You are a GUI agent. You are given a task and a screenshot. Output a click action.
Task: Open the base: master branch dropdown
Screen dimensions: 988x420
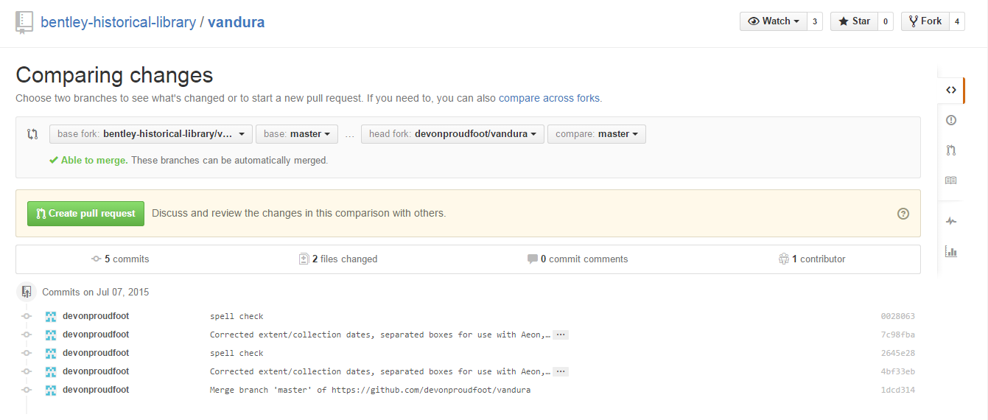pyautogui.click(x=296, y=134)
